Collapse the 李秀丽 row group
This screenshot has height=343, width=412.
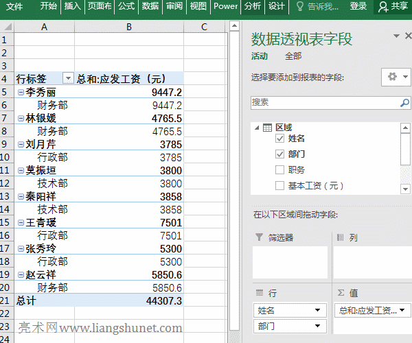click(21, 93)
